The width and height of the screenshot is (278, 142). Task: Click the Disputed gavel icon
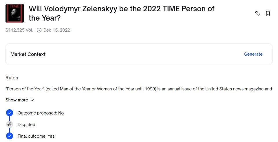click(x=10, y=125)
